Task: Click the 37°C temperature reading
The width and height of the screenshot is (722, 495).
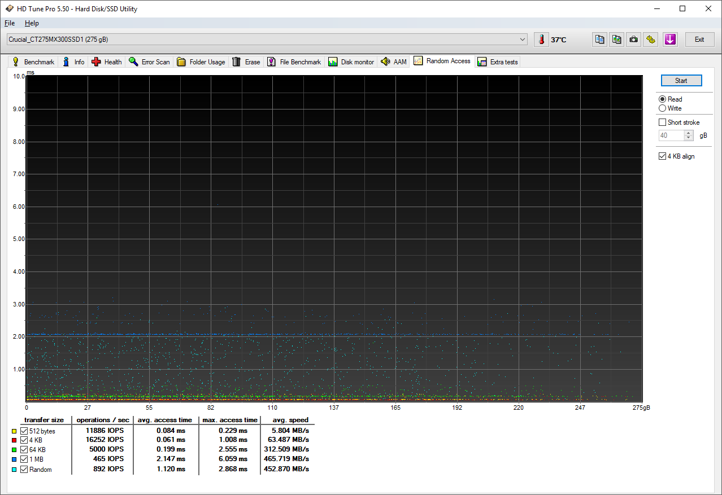Action: click(558, 40)
